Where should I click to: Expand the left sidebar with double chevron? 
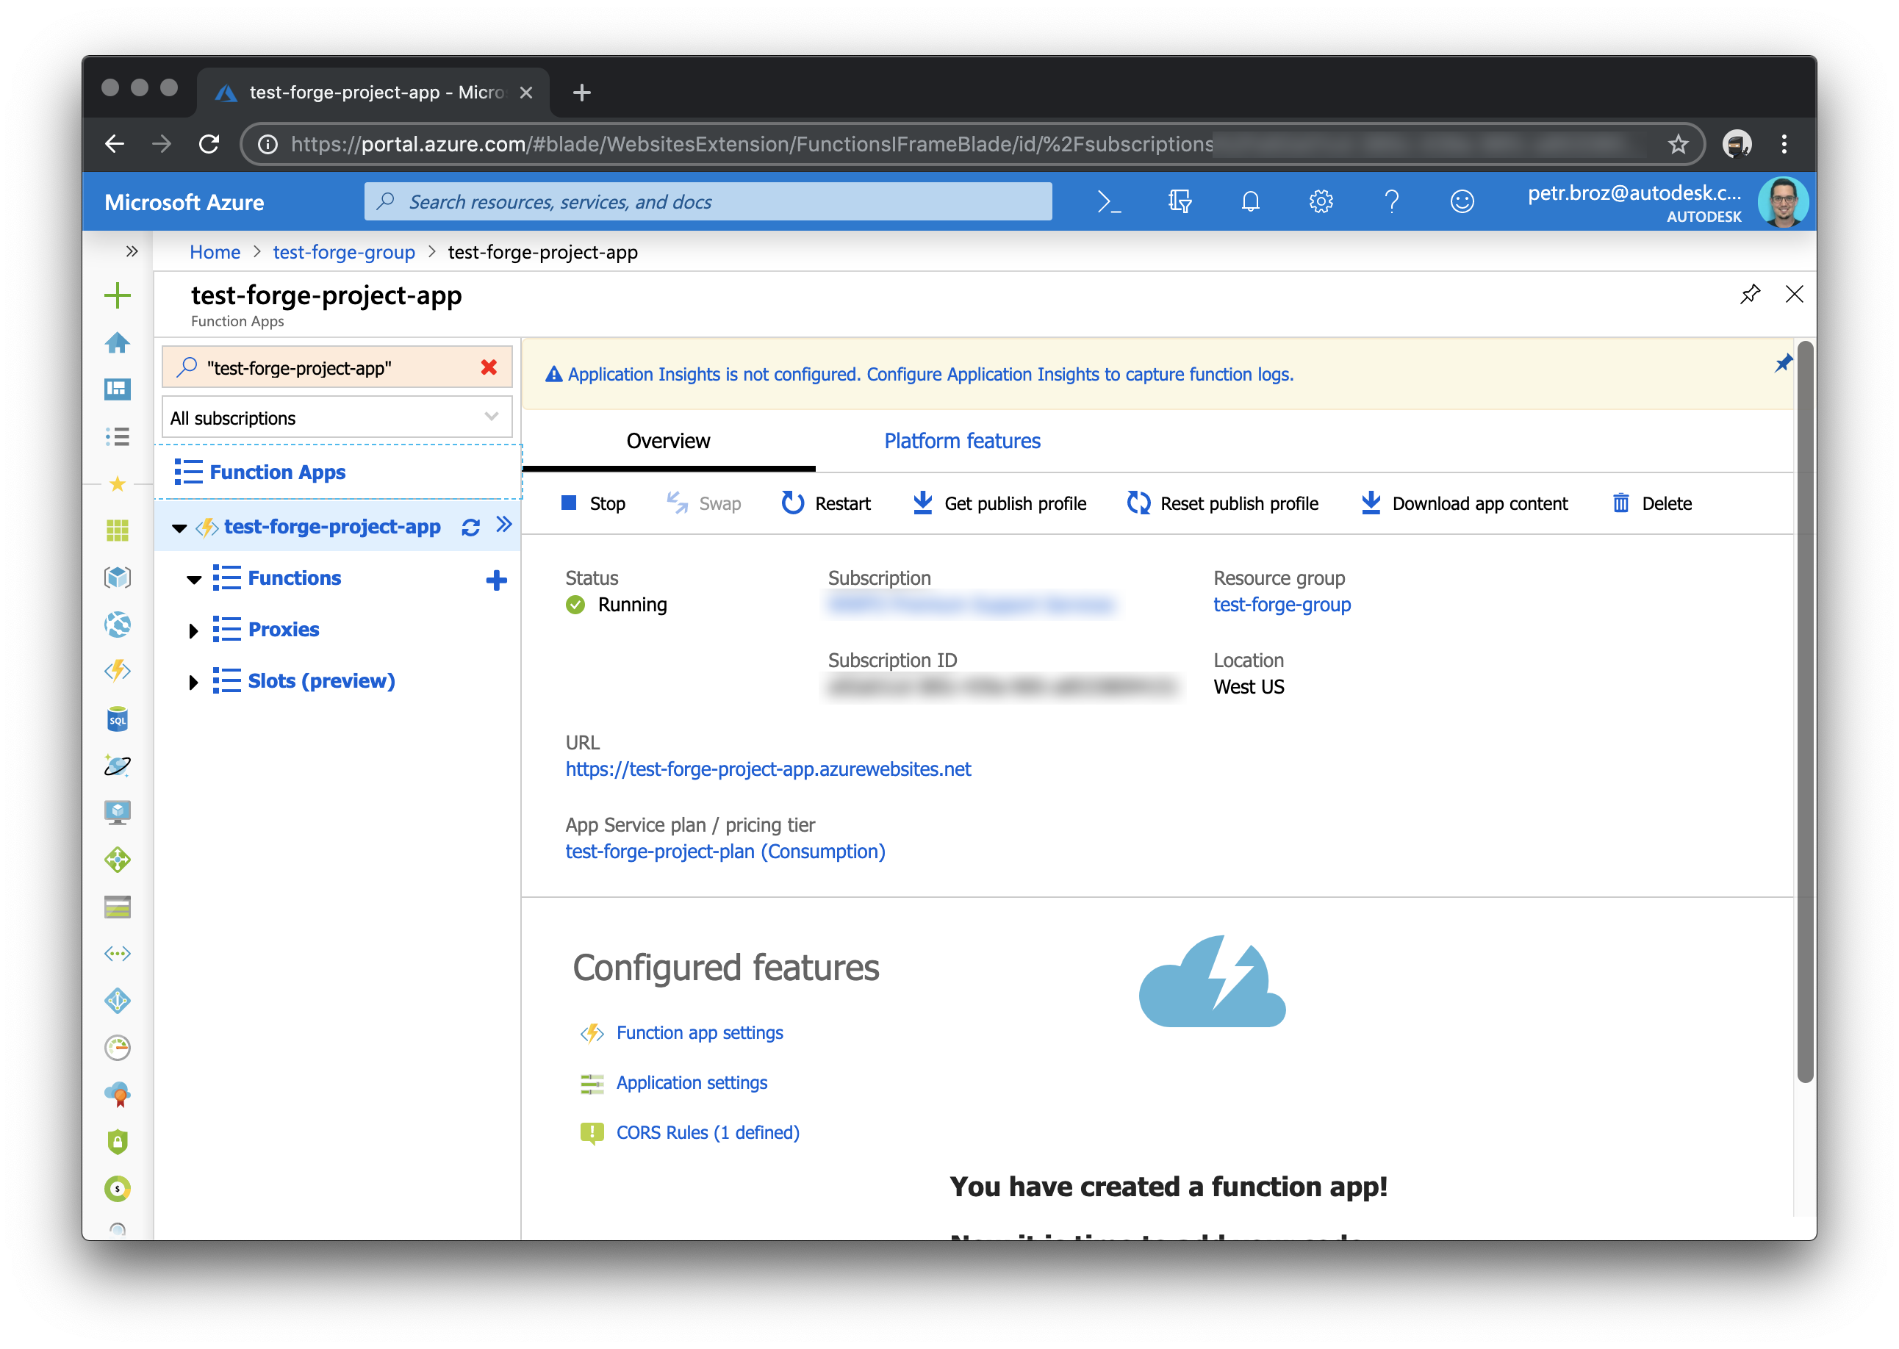coord(132,251)
